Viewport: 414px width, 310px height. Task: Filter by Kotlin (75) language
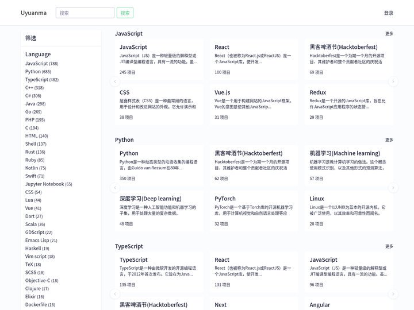[36, 168]
